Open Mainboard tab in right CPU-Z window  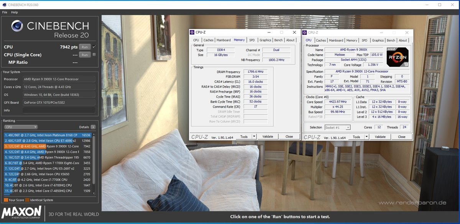click(x=336, y=40)
